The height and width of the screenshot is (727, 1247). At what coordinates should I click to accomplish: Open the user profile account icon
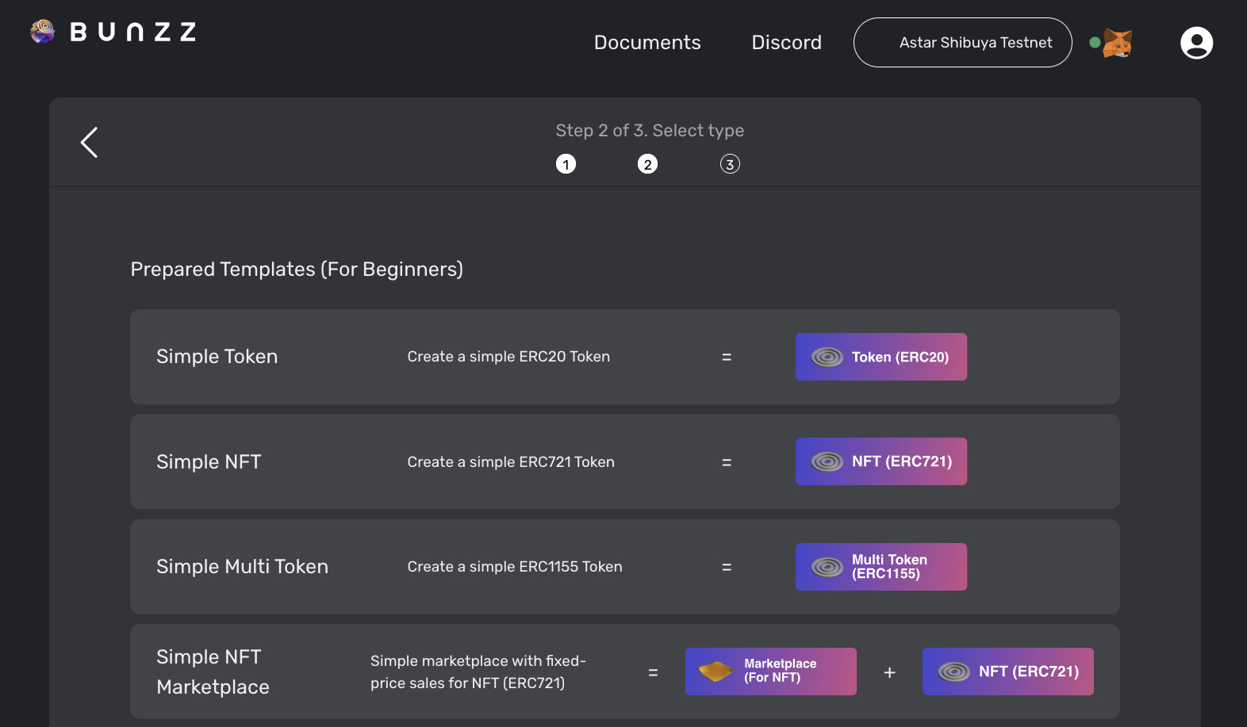point(1196,43)
